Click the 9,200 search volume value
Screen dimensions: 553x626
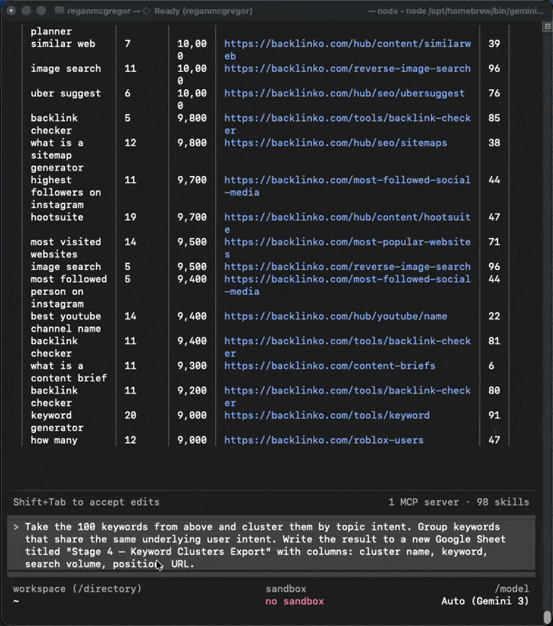pyautogui.click(x=192, y=390)
